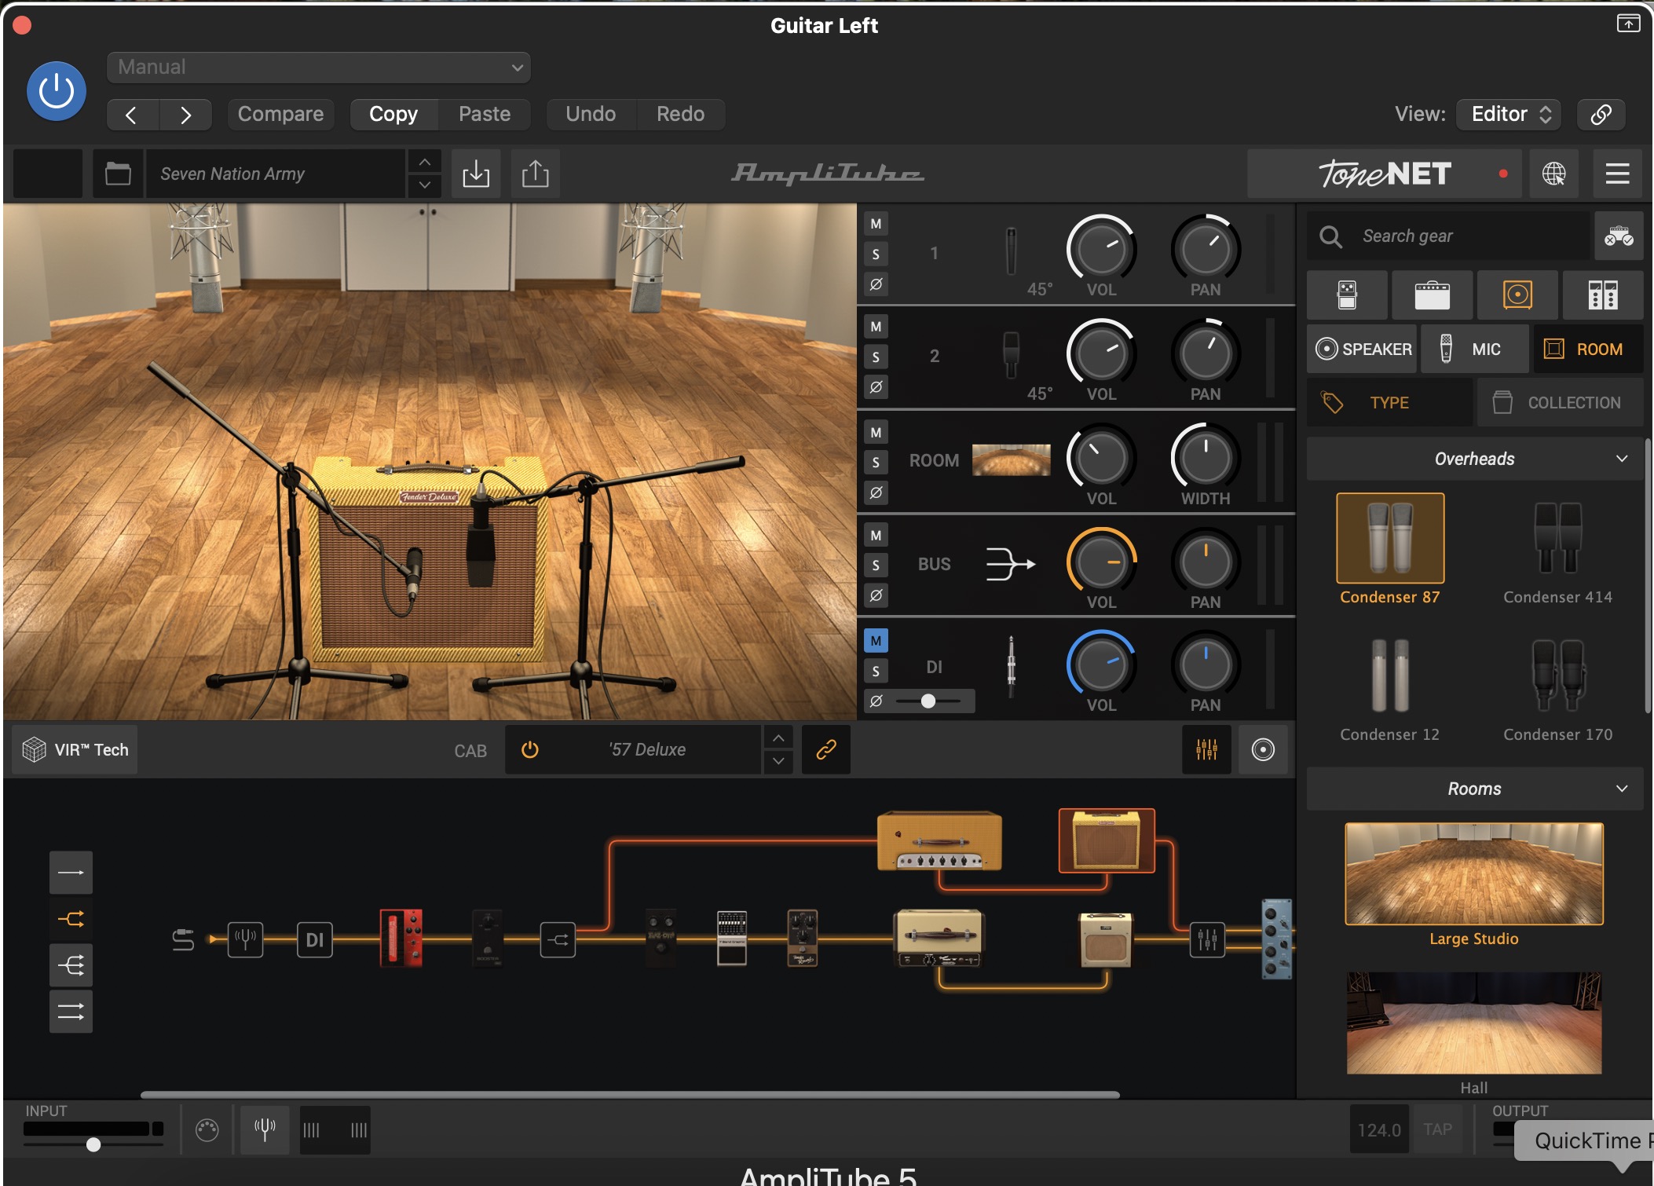Open the ToneNET globe icon
Image resolution: width=1654 pixels, height=1186 pixels.
(1553, 174)
